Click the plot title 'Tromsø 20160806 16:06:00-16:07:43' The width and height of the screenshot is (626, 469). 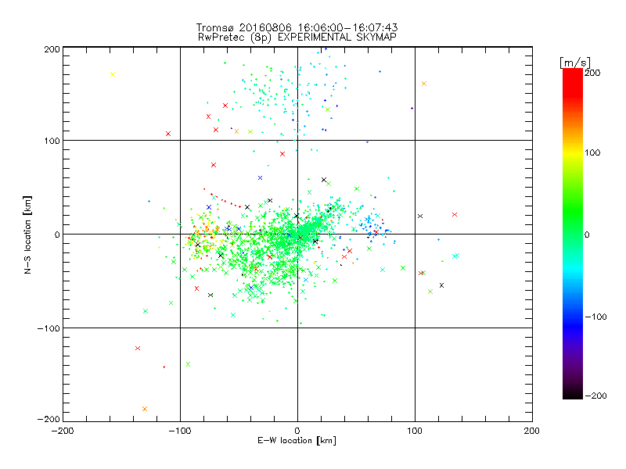(297, 27)
